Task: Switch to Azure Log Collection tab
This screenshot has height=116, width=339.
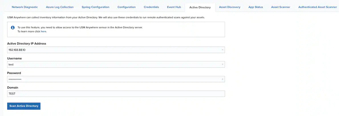Action: (x=60, y=7)
